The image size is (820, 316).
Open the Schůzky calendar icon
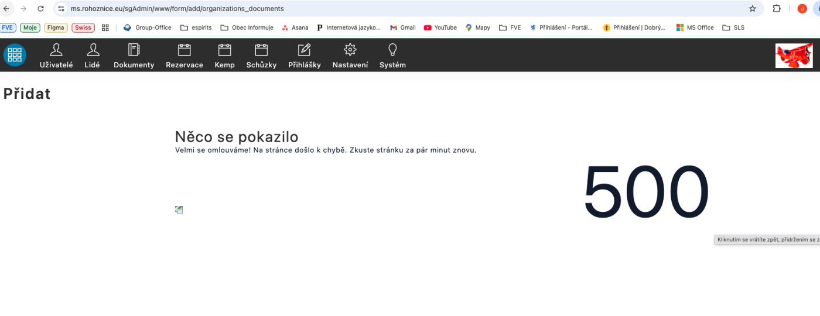pyautogui.click(x=261, y=50)
